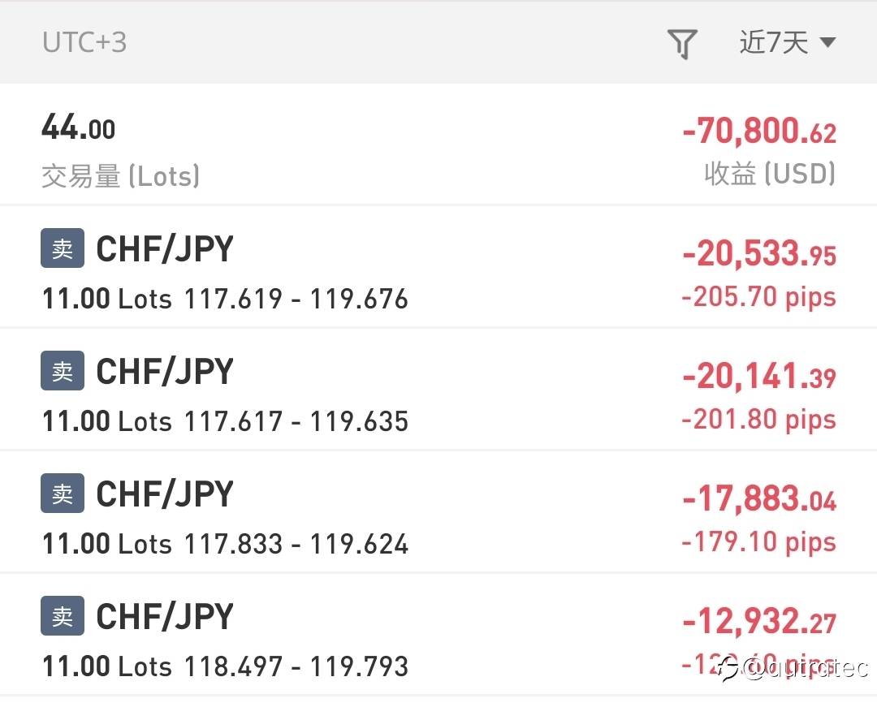Click the -201.80 pips value

(759, 419)
